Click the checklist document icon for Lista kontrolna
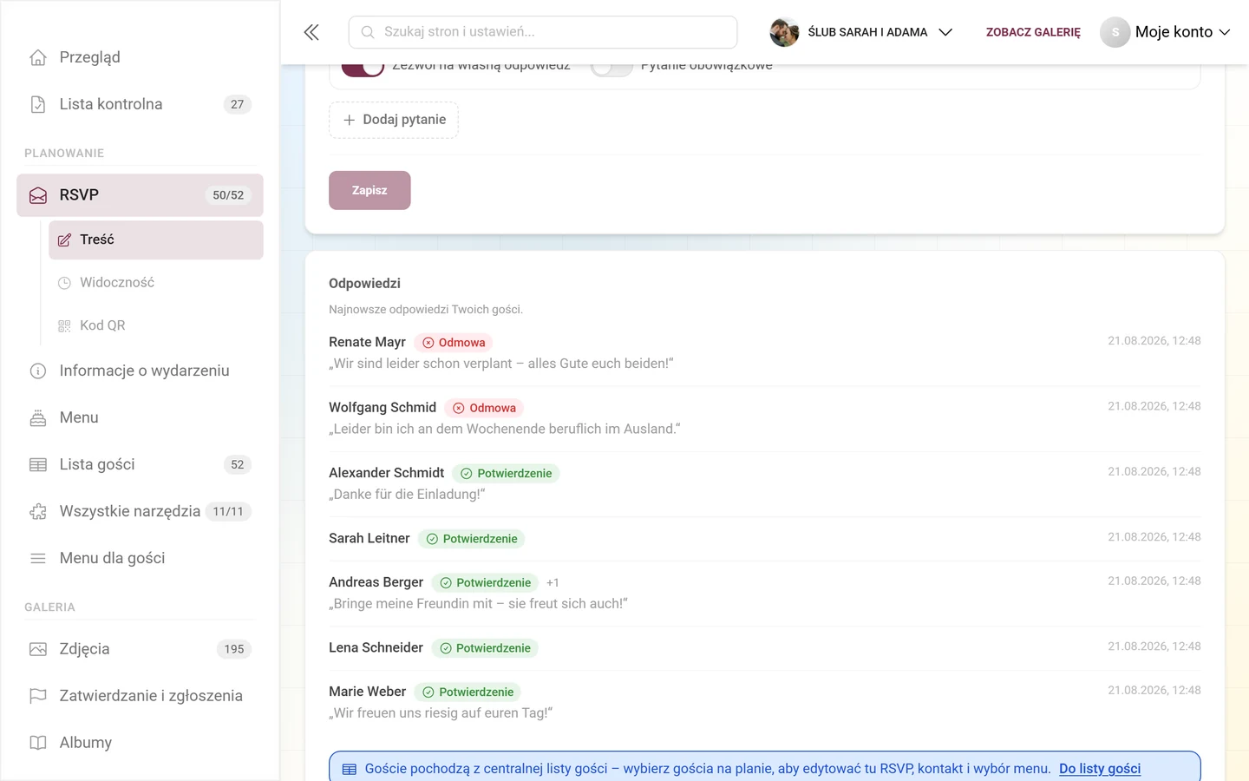1249x781 pixels. pos(38,104)
